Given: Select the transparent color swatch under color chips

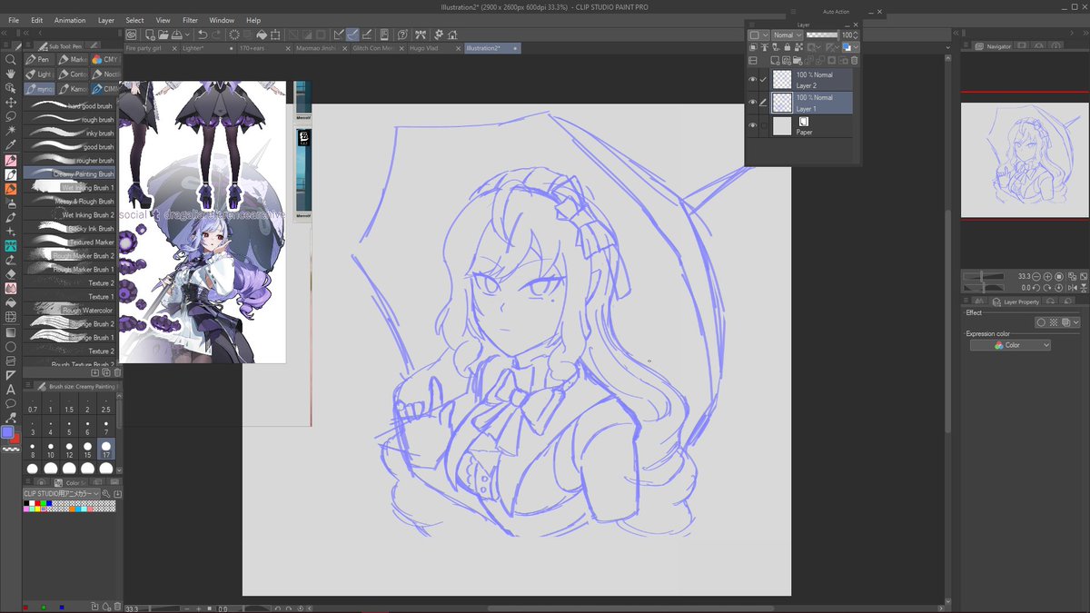Looking at the screenshot, I should (9, 449).
